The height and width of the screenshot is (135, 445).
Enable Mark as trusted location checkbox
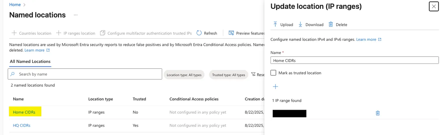(x=273, y=73)
